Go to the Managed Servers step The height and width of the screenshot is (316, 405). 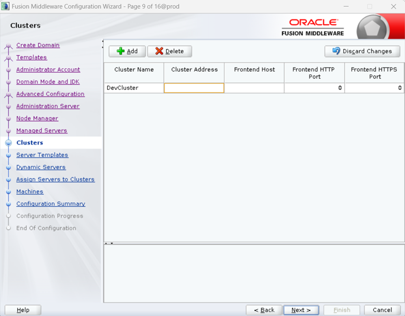42,130
